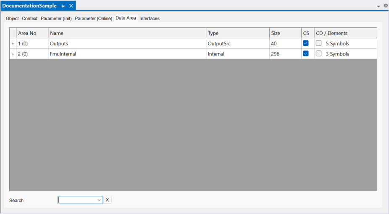Enable the CD checkbox for FmuInternal
This screenshot has width=389, height=214.
(x=318, y=54)
